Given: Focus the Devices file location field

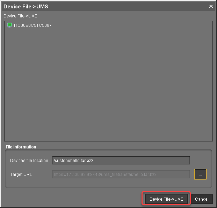Looking at the screenshot, I should [121, 160].
